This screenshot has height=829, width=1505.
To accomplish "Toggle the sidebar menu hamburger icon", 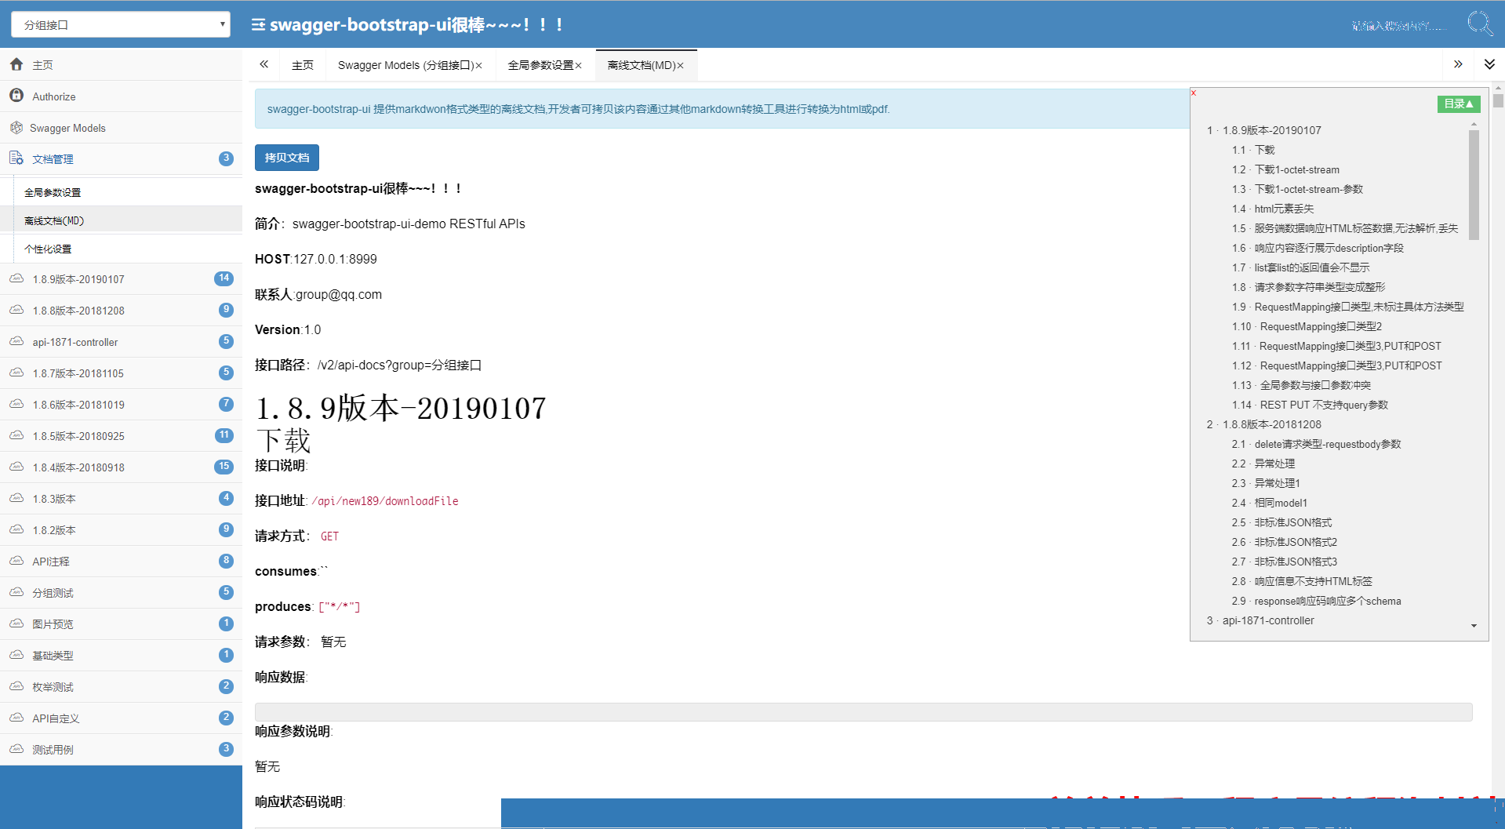I will (258, 25).
